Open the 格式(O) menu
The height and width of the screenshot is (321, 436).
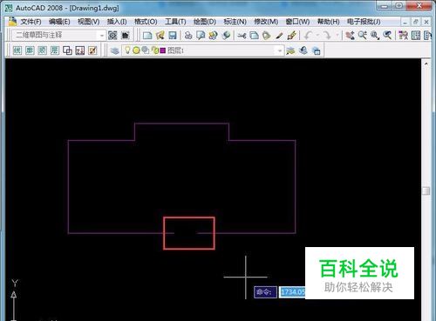pyautogui.click(x=146, y=22)
